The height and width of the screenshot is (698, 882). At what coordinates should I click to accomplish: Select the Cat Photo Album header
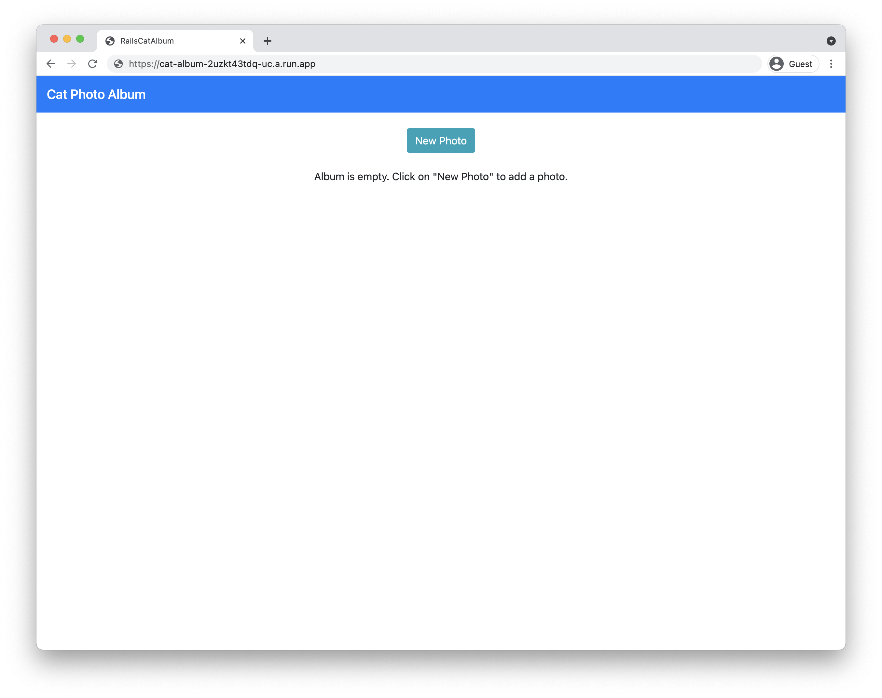coord(96,94)
